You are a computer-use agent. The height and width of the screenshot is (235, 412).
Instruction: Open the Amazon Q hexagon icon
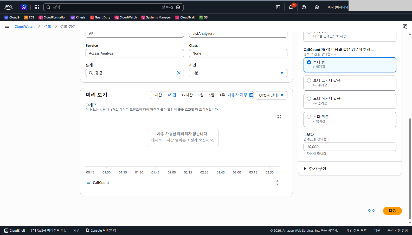point(24,7)
